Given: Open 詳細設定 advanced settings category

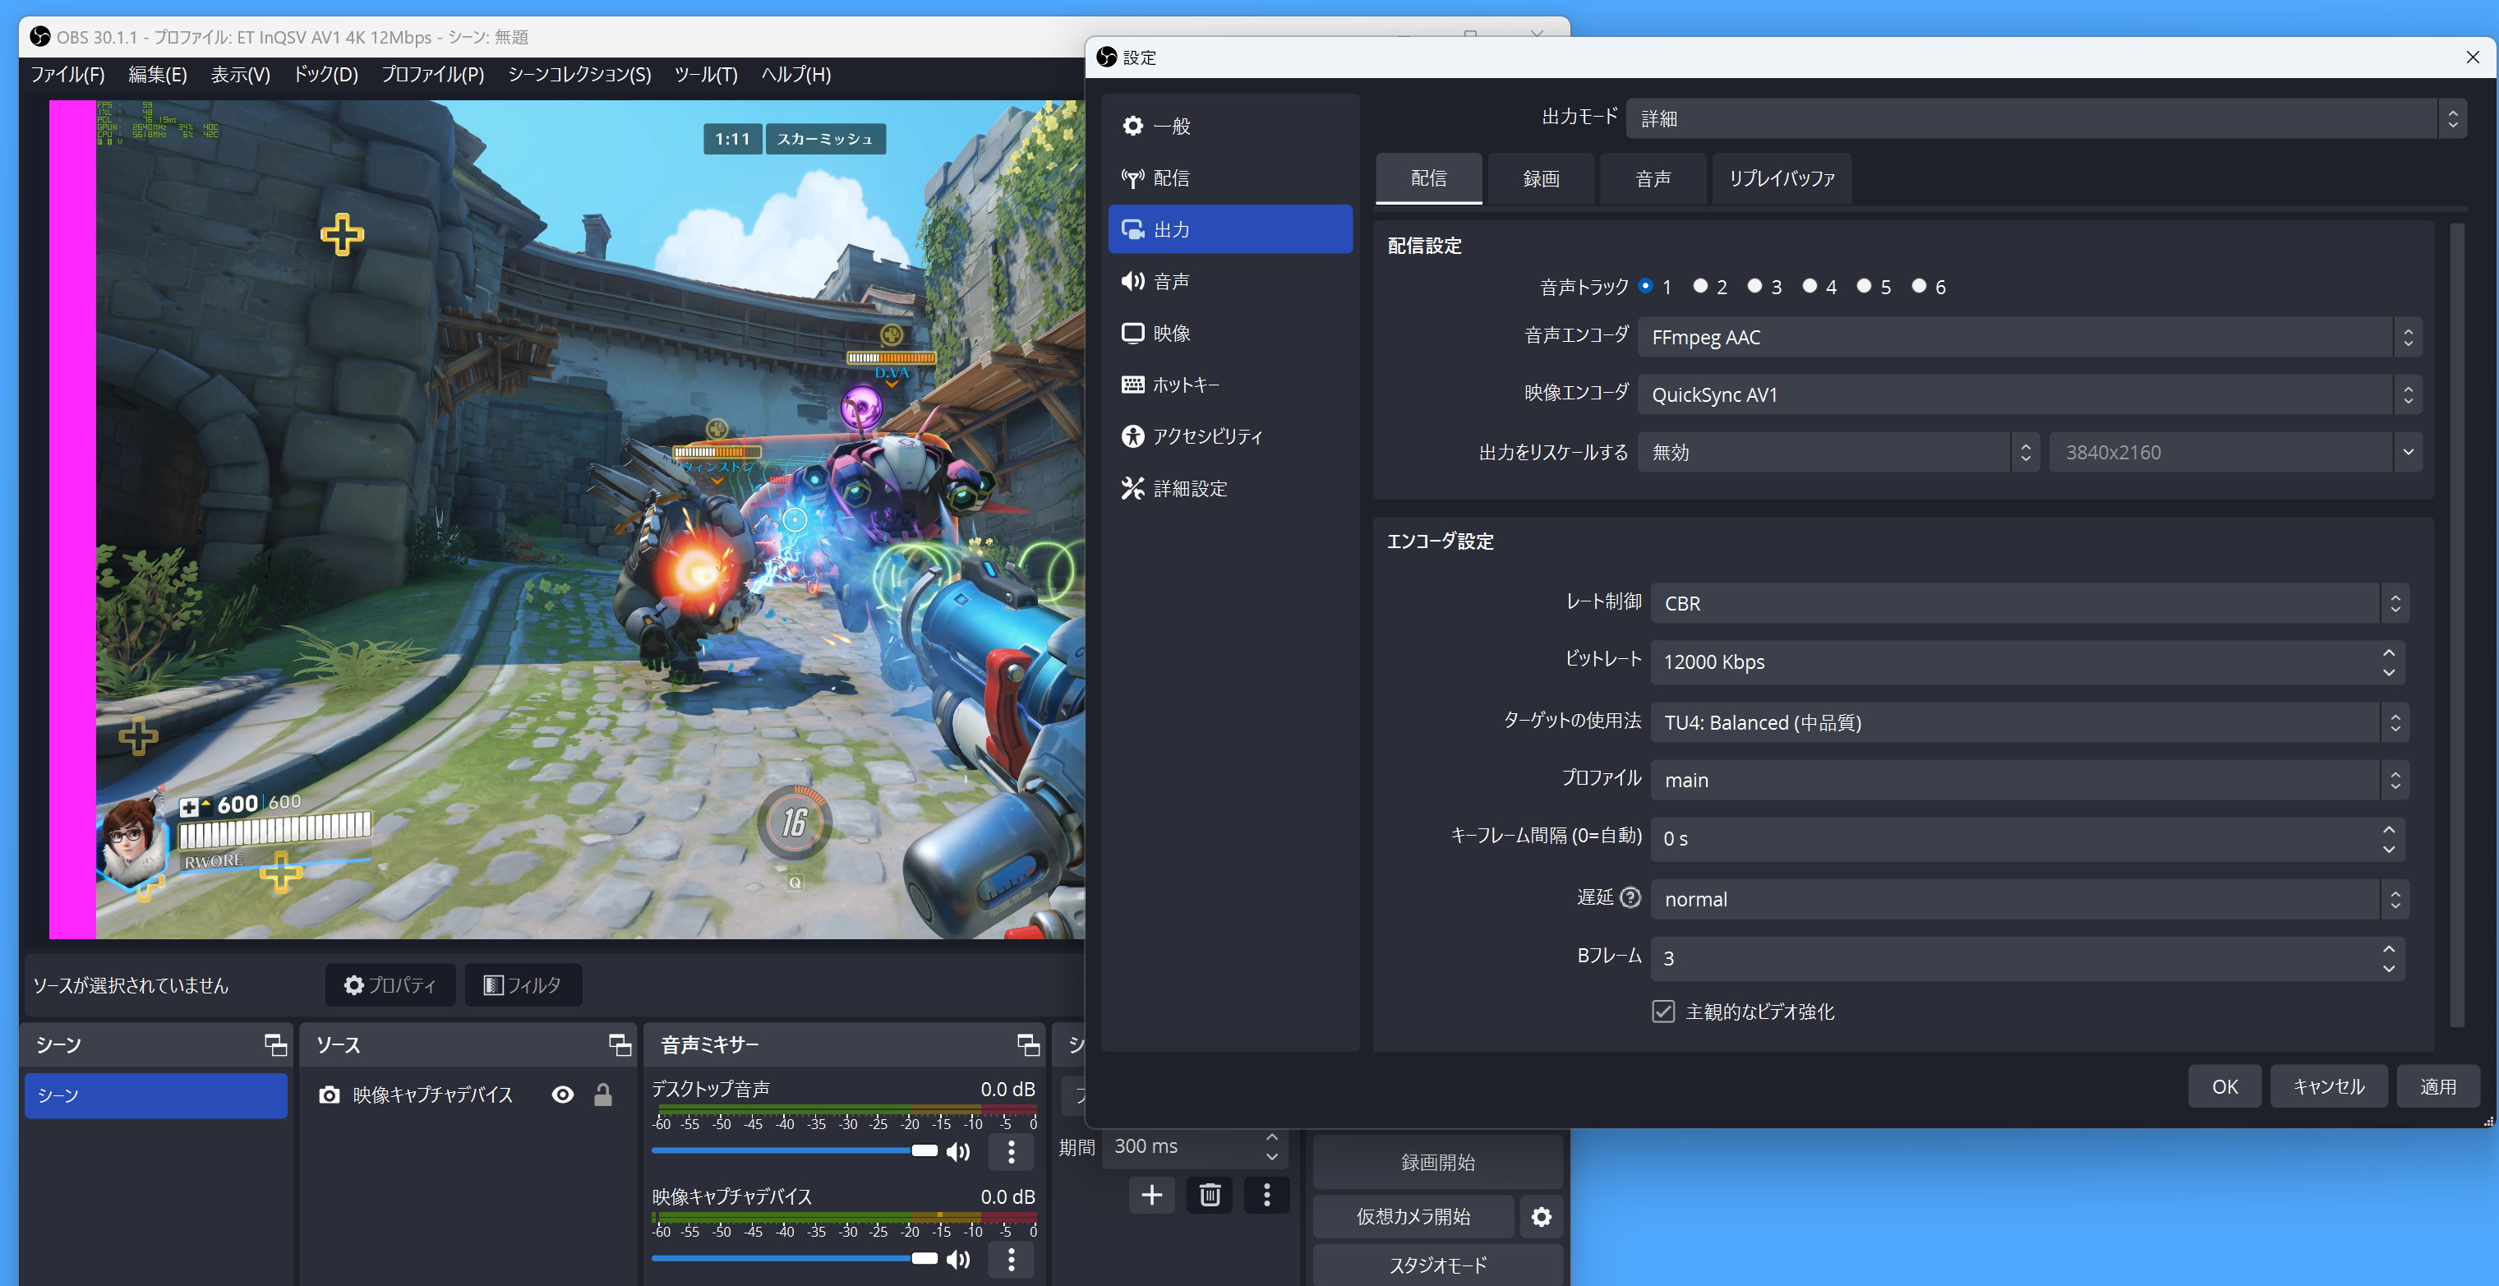Looking at the screenshot, I should pyautogui.click(x=1229, y=488).
